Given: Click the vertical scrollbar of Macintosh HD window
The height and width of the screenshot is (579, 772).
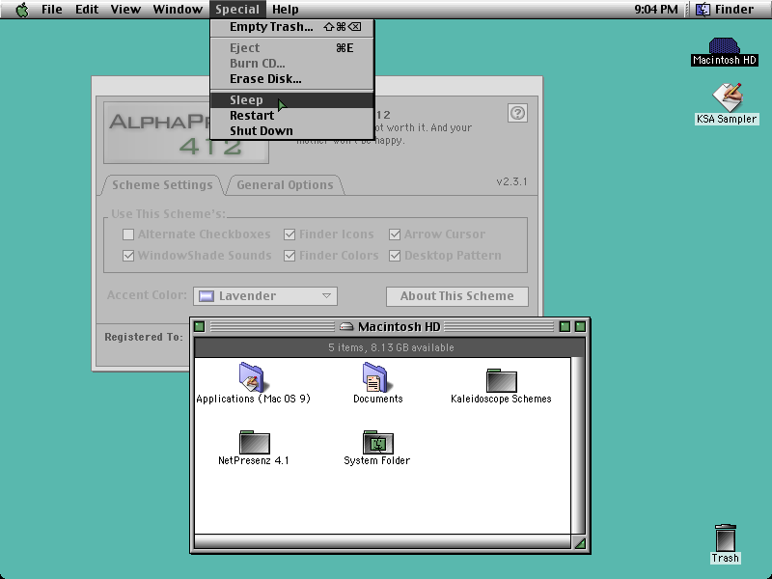Looking at the screenshot, I should click(x=578, y=446).
